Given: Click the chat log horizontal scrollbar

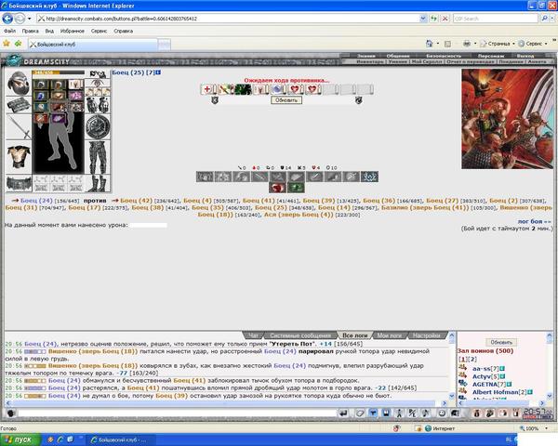Looking at the screenshot, I should [x=226, y=403].
